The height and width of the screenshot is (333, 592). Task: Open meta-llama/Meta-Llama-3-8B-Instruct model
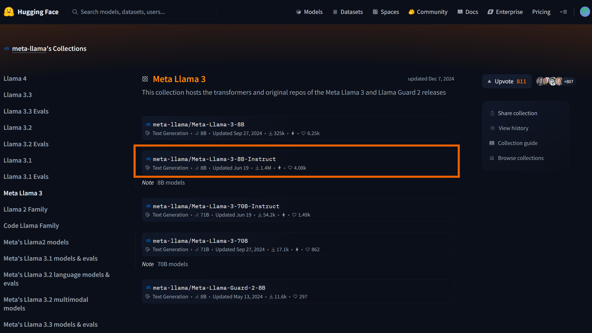[214, 159]
